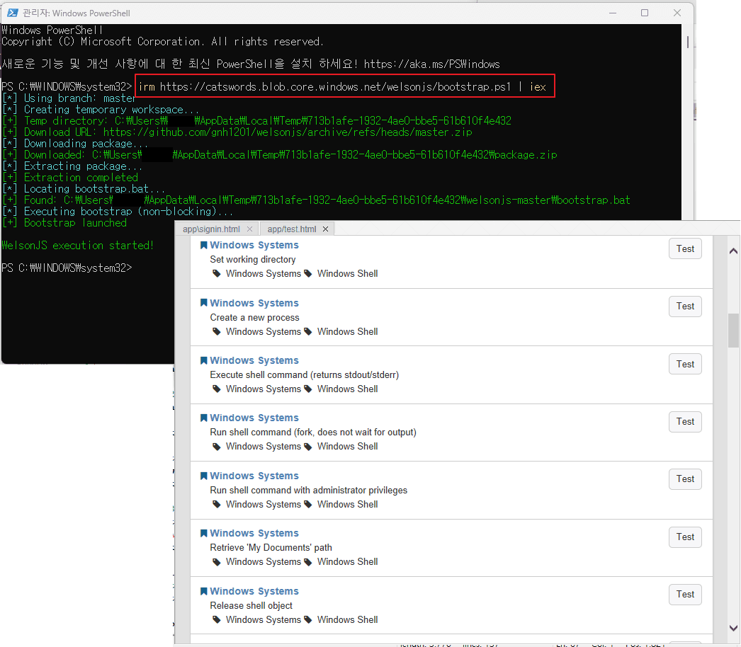Screen dimensions: 741x647
Task: Run Test for 'Run shell command with administrator privileges'
Action: [x=685, y=479]
